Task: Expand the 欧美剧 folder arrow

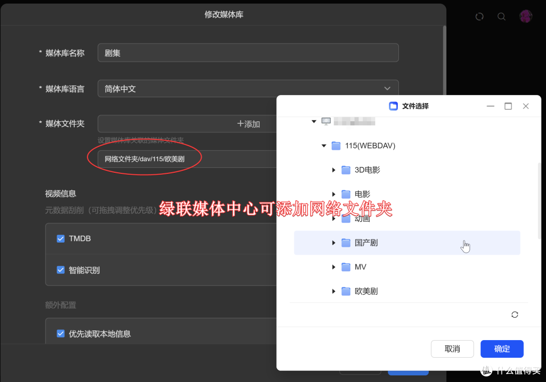Action: 334,291
